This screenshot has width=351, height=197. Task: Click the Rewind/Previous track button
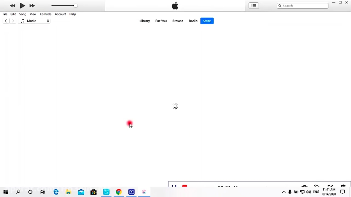pyautogui.click(x=12, y=6)
